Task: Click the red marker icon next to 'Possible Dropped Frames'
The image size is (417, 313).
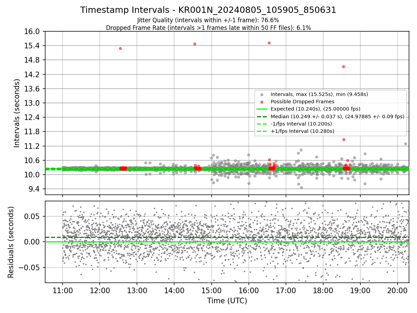Action: coord(262,102)
